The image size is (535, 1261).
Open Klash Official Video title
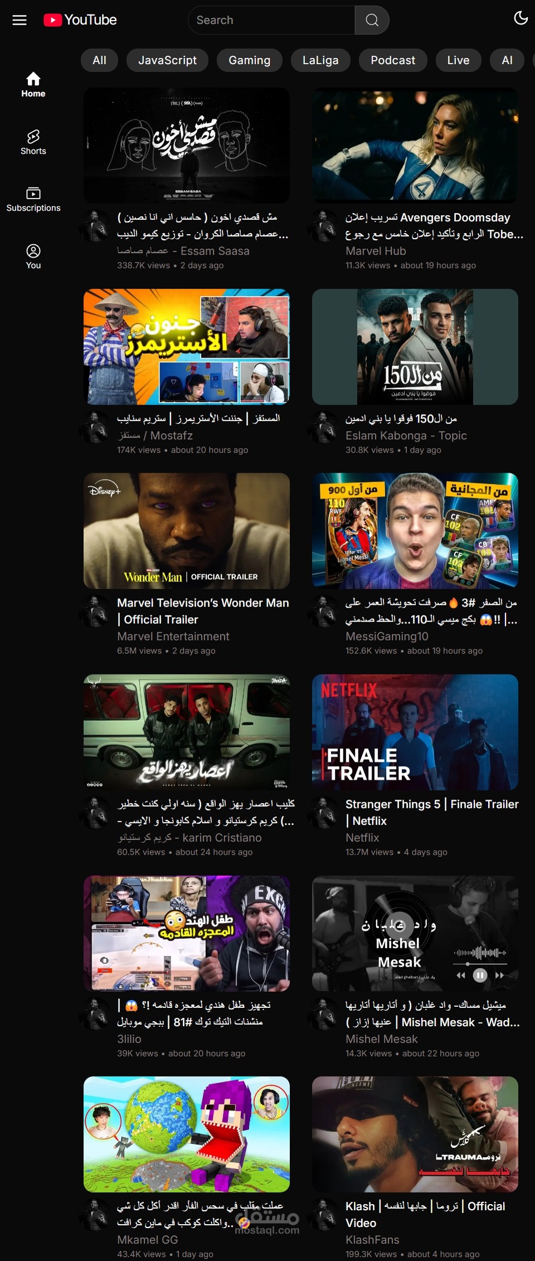click(x=425, y=1214)
